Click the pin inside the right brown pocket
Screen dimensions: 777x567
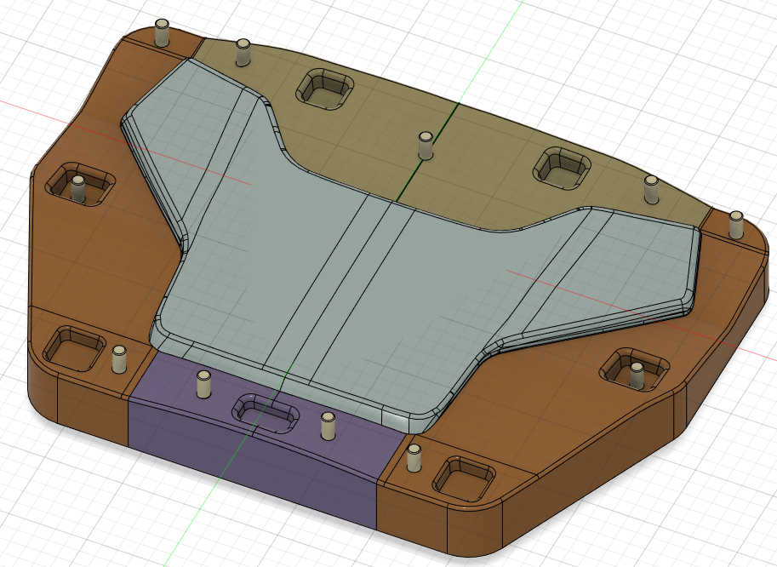click(637, 375)
